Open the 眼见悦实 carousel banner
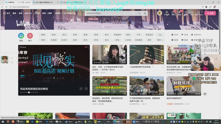This screenshot has width=221, height=124. point(54,70)
